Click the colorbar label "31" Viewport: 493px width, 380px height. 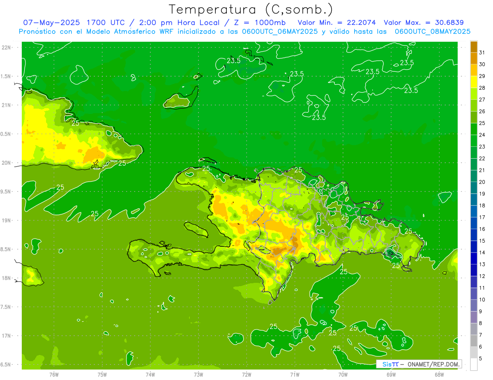[x=482, y=52]
